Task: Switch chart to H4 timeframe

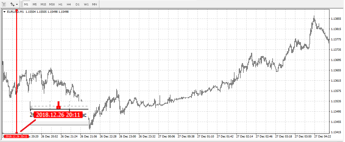Action: [69, 4]
